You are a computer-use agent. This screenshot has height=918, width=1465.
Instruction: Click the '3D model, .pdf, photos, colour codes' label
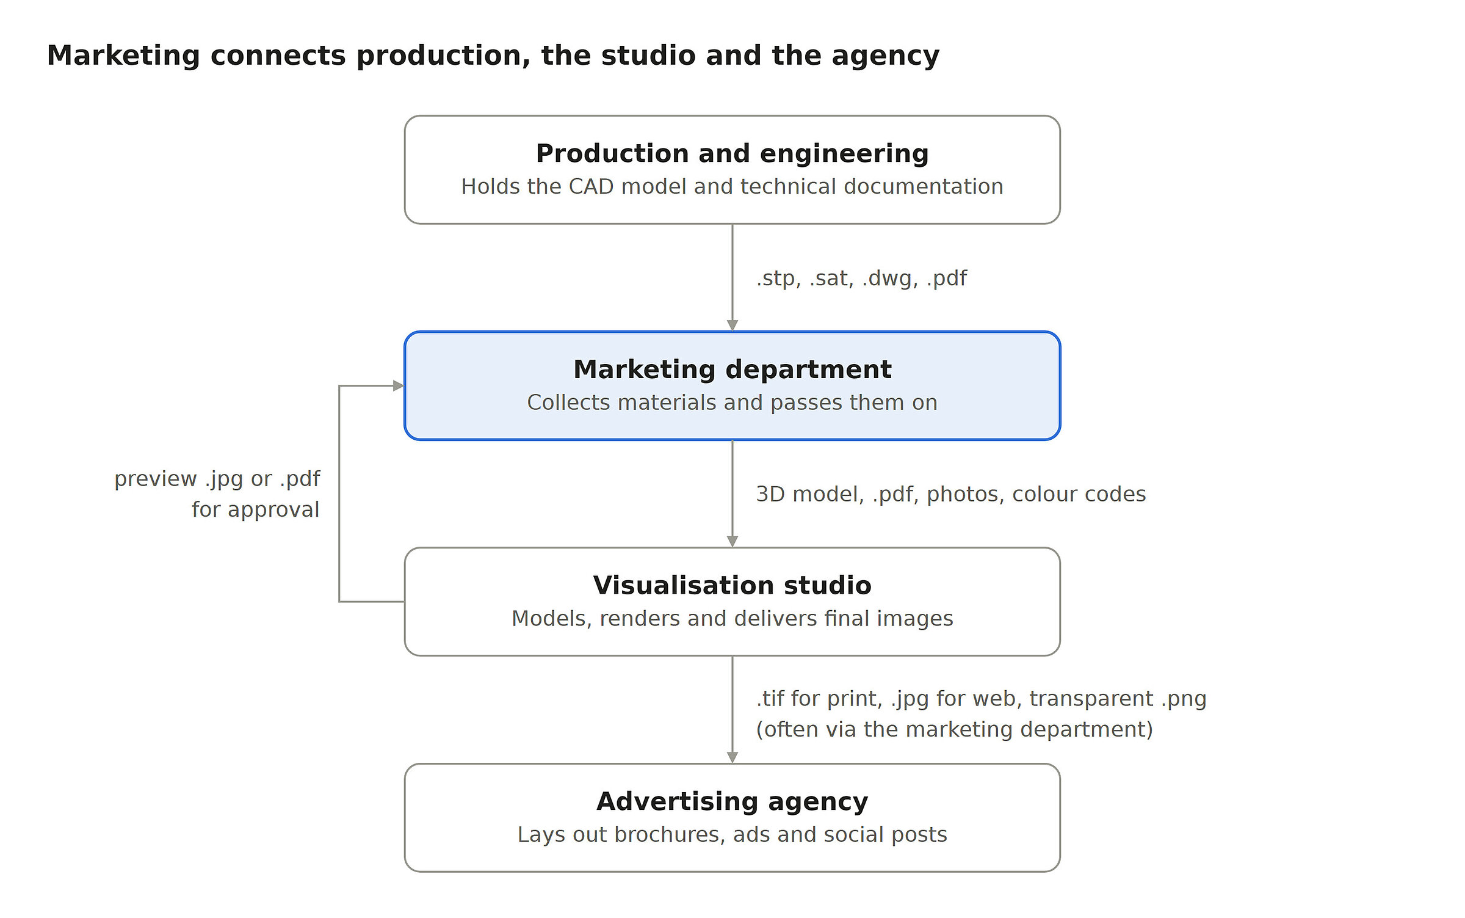[x=950, y=494]
